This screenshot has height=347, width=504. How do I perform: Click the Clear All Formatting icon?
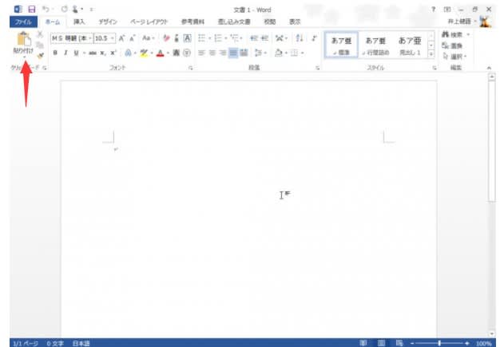click(x=165, y=38)
